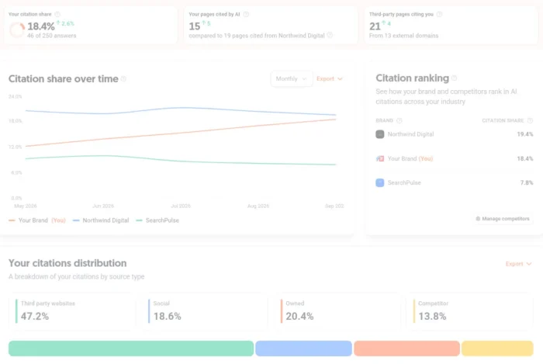Click Northwind Digital row name in ranking
543x364 pixels.
(410, 134)
